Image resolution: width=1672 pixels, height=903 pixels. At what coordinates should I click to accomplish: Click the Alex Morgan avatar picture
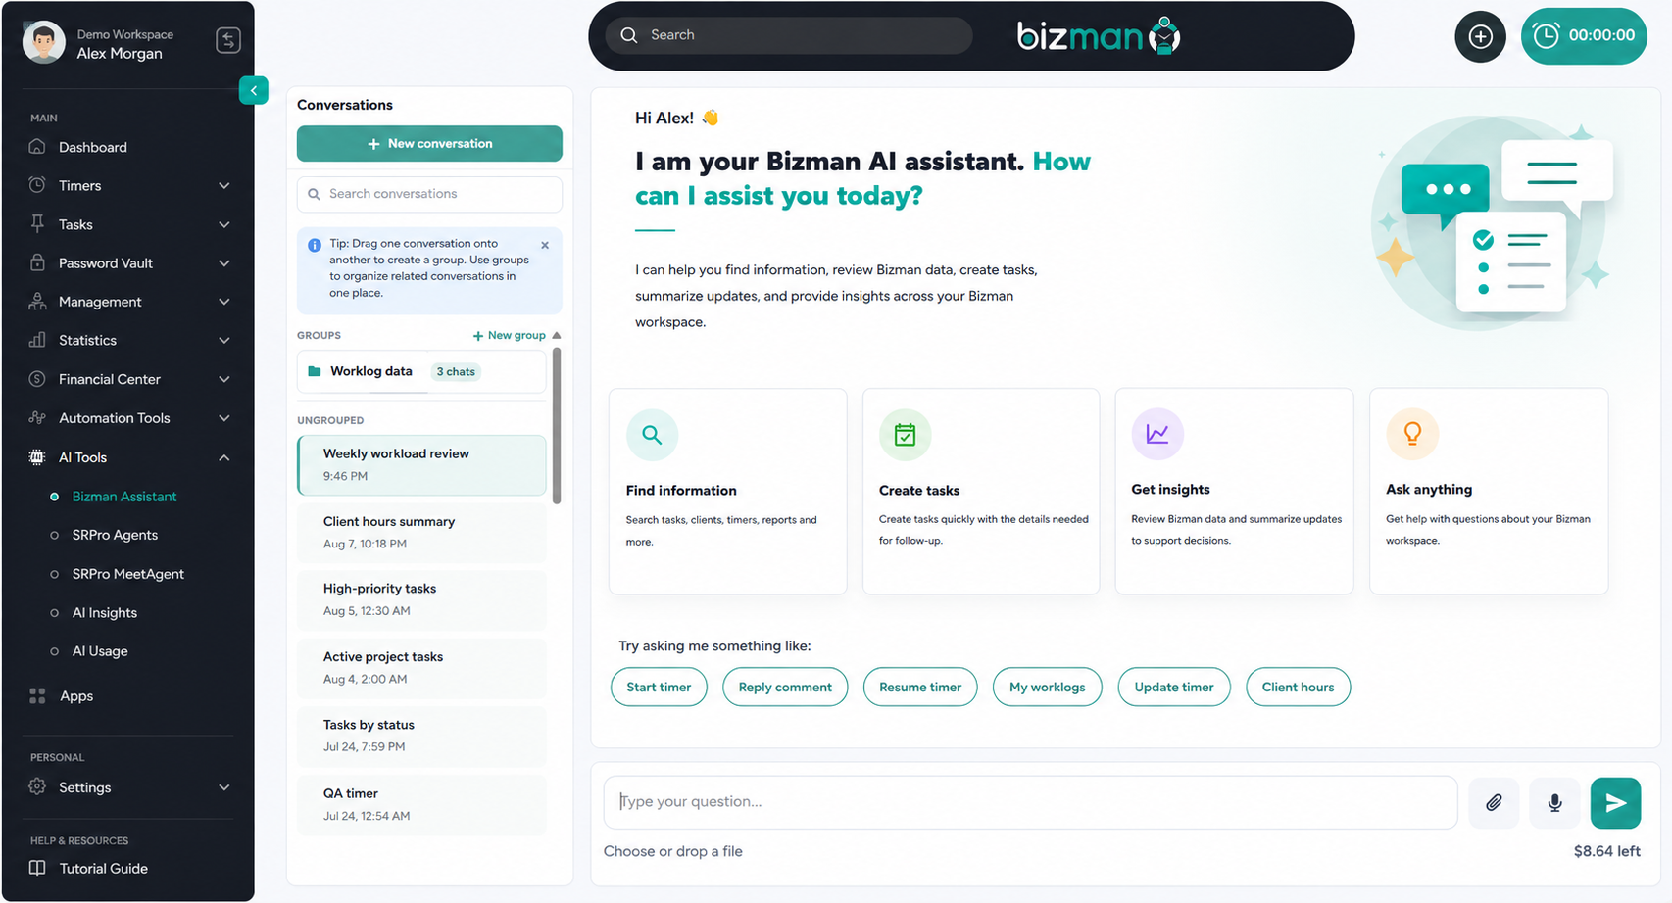click(44, 42)
